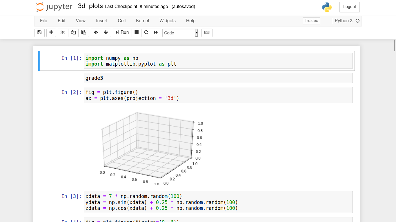
Task: Paste cells below icon
Action: point(84,33)
